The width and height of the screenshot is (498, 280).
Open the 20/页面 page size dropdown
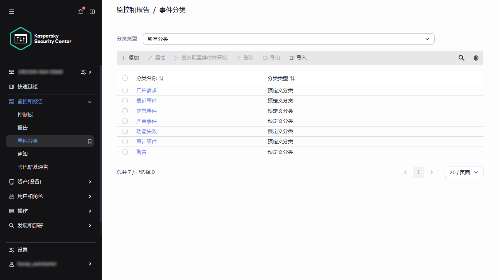(x=464, y=172)
